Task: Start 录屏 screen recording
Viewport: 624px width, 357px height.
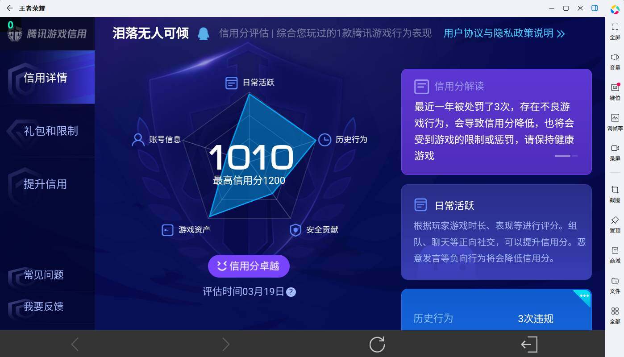Action: point(615,150)
